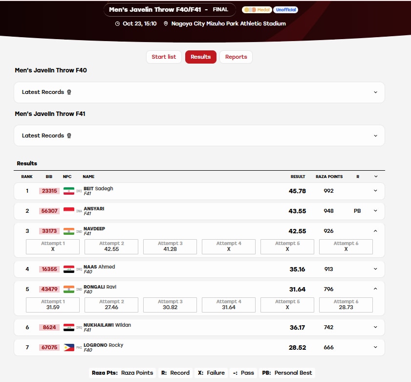Image resolution: width=411 pixels, height=382 pixels.
Task: Collapse RONGALI Ravi attempts details
Action: 375,289
